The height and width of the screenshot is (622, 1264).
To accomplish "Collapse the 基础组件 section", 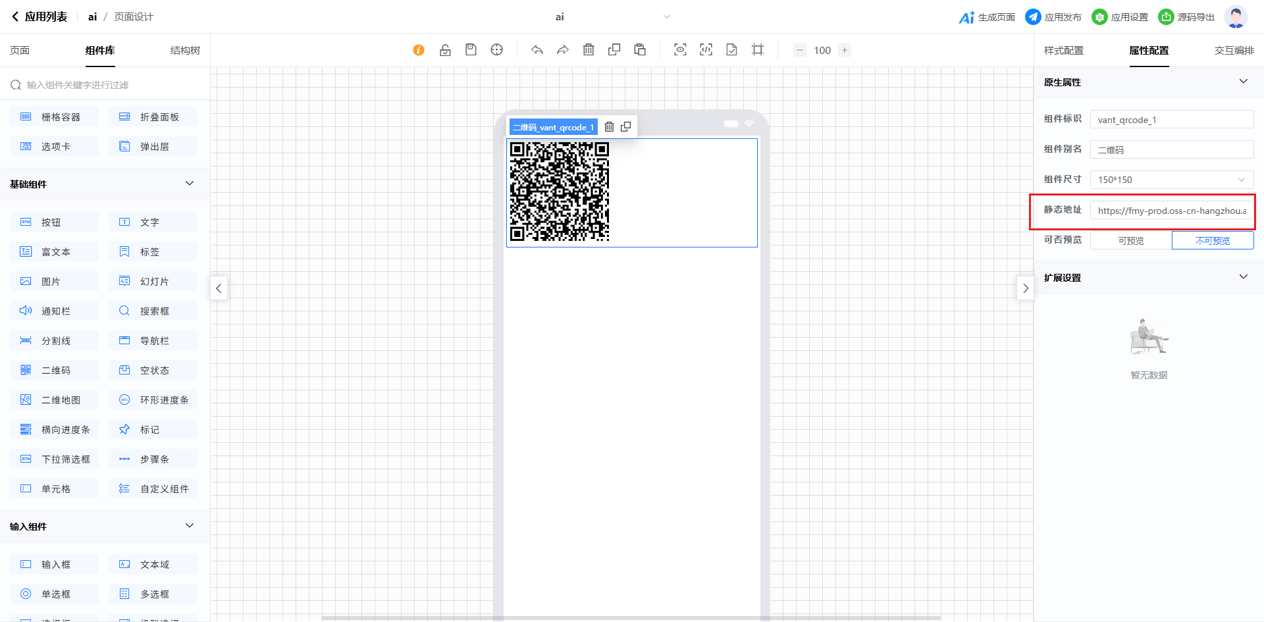I will coord(190,184).
